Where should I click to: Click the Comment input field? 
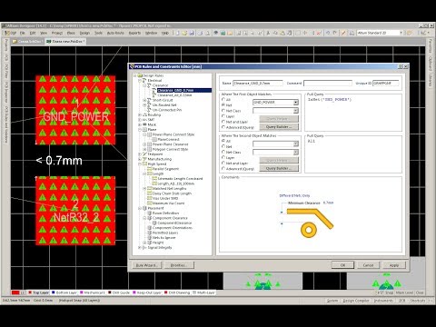coord(328,83)
